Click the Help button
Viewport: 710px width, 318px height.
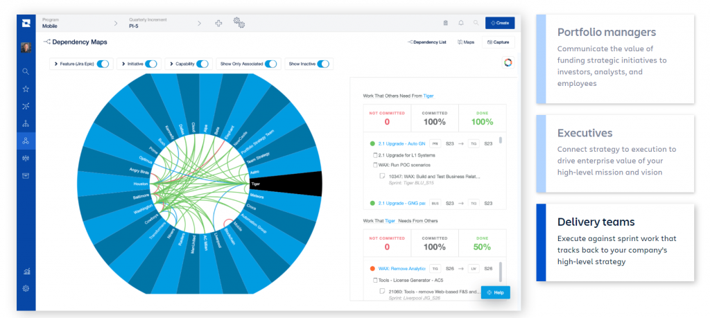[x=496, y=292]
